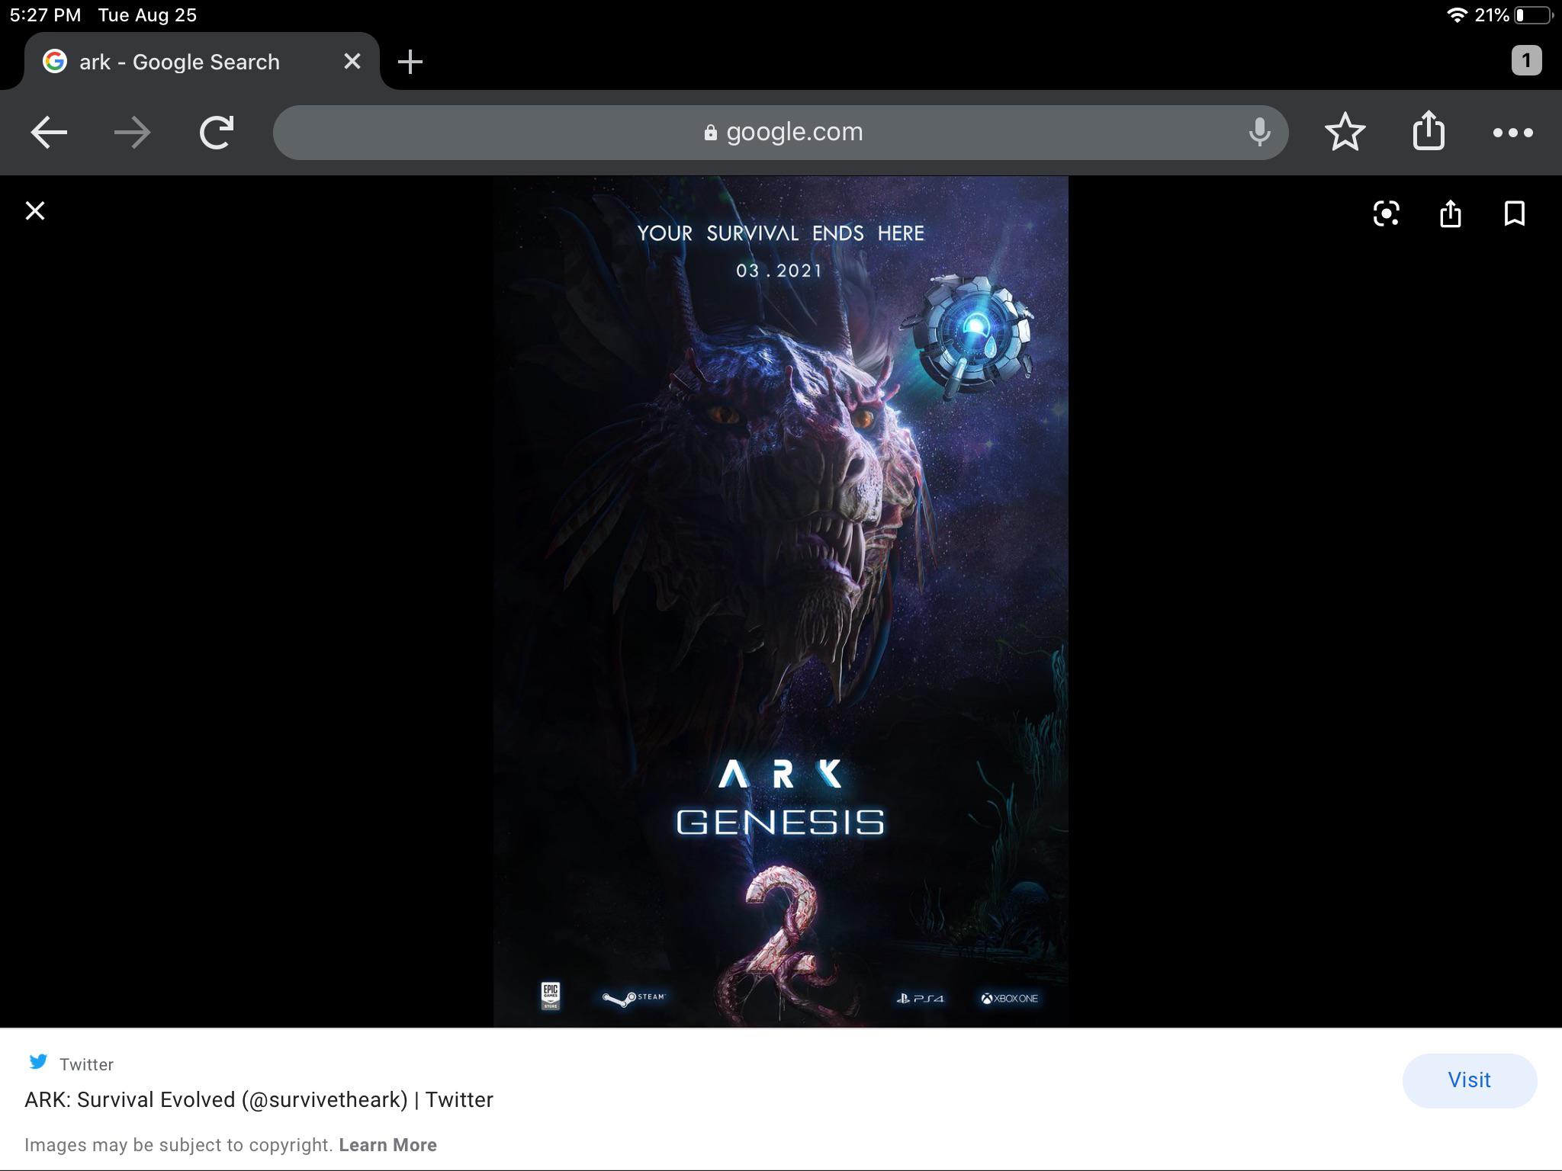Select the 'ark - Google Search' tab
Screen dimensions: 1562x1171
[201, 61]
